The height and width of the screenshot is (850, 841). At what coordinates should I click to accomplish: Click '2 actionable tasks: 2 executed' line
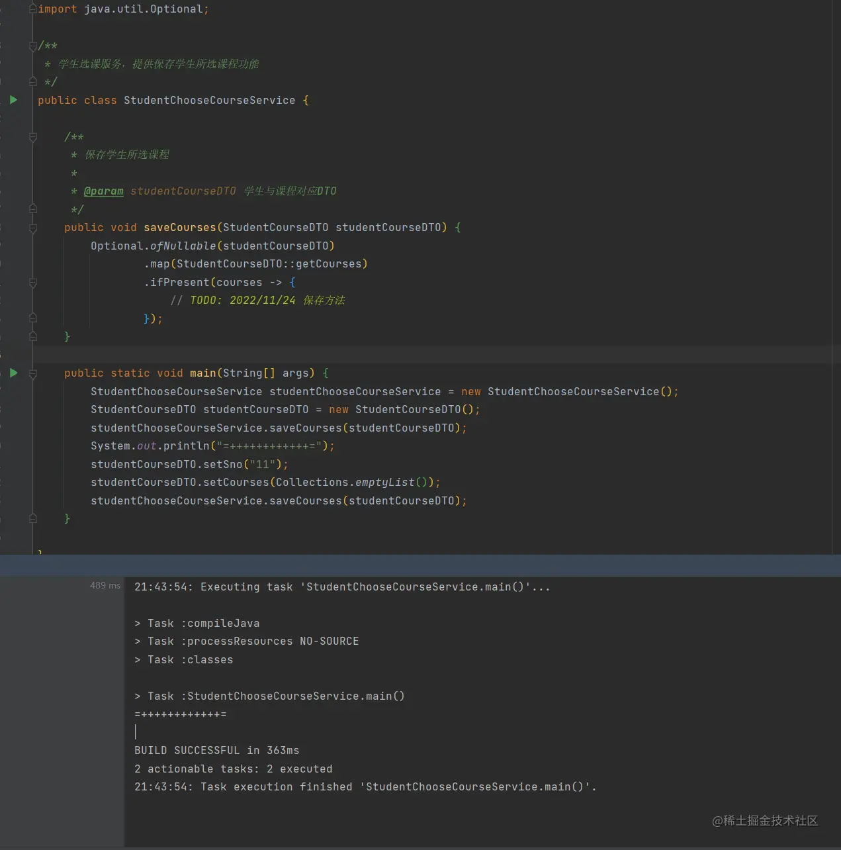click(x=233, y=769)
